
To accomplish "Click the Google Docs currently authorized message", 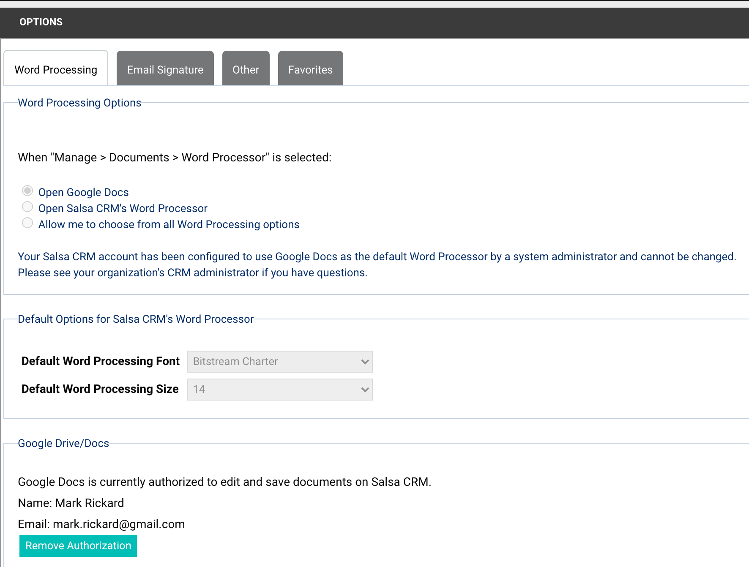I will pyautogui.click(x=224, y=482).
